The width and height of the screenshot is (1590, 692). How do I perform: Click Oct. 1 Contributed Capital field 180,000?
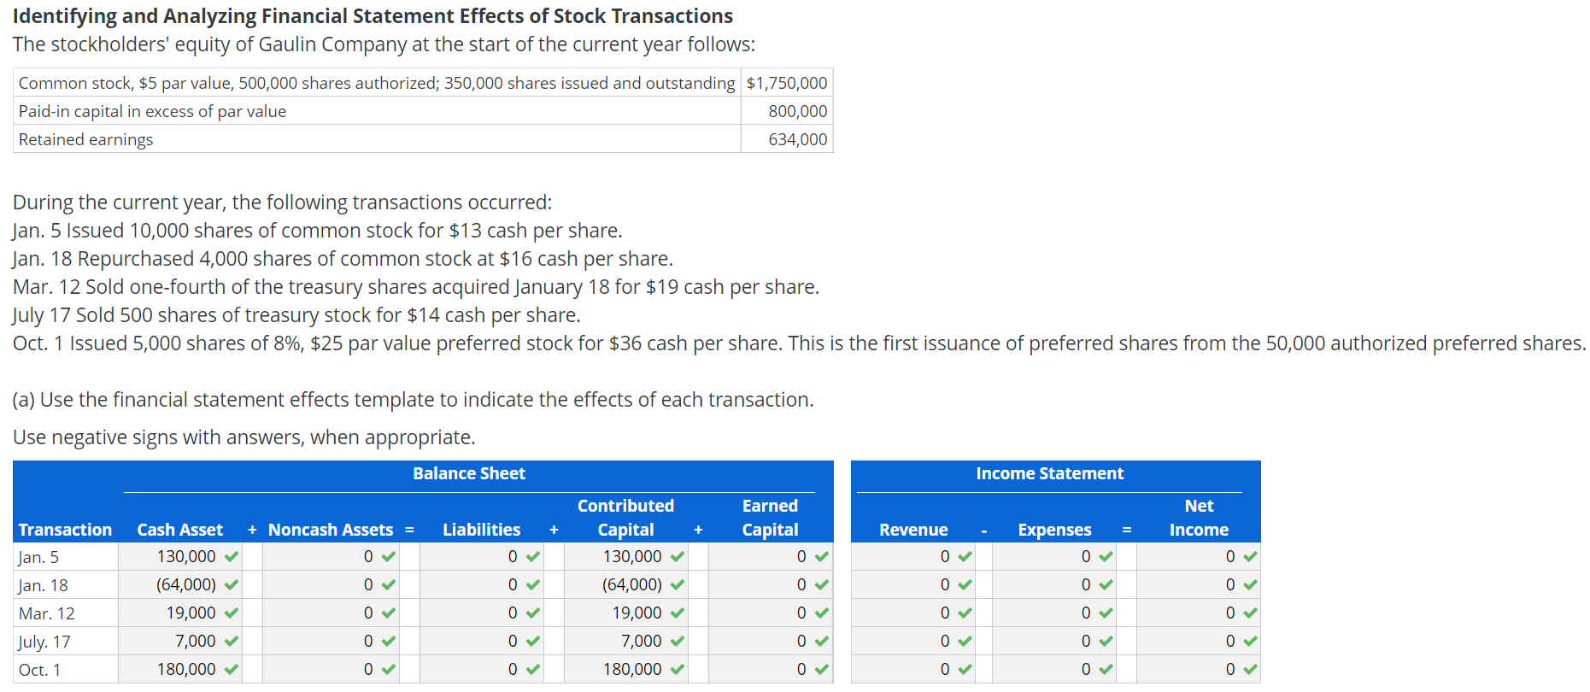(626, 669)
